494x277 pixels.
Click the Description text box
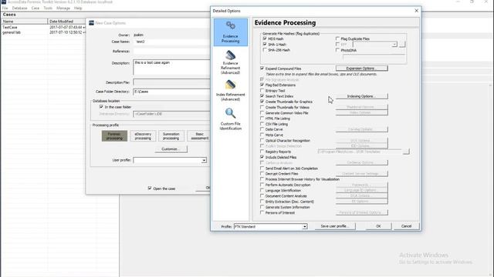click(171, 67)
